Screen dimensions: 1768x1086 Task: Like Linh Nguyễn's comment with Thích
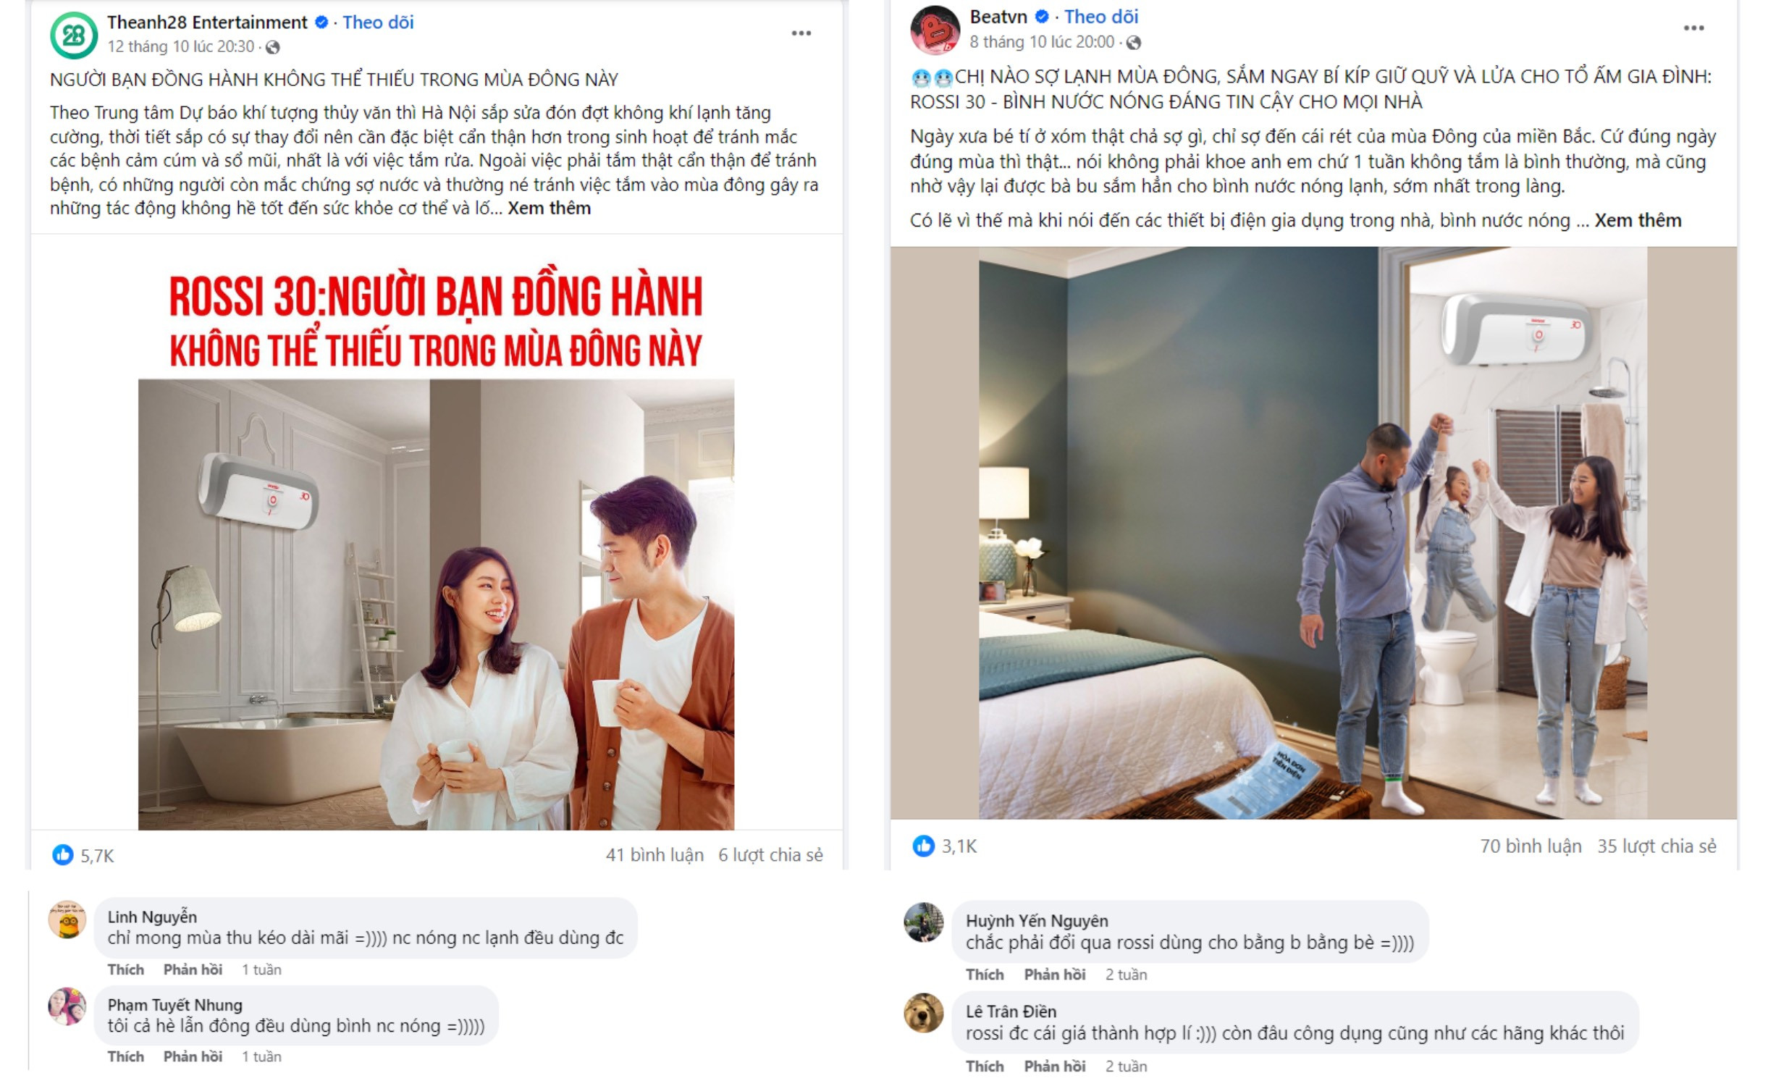pos(125,969)
